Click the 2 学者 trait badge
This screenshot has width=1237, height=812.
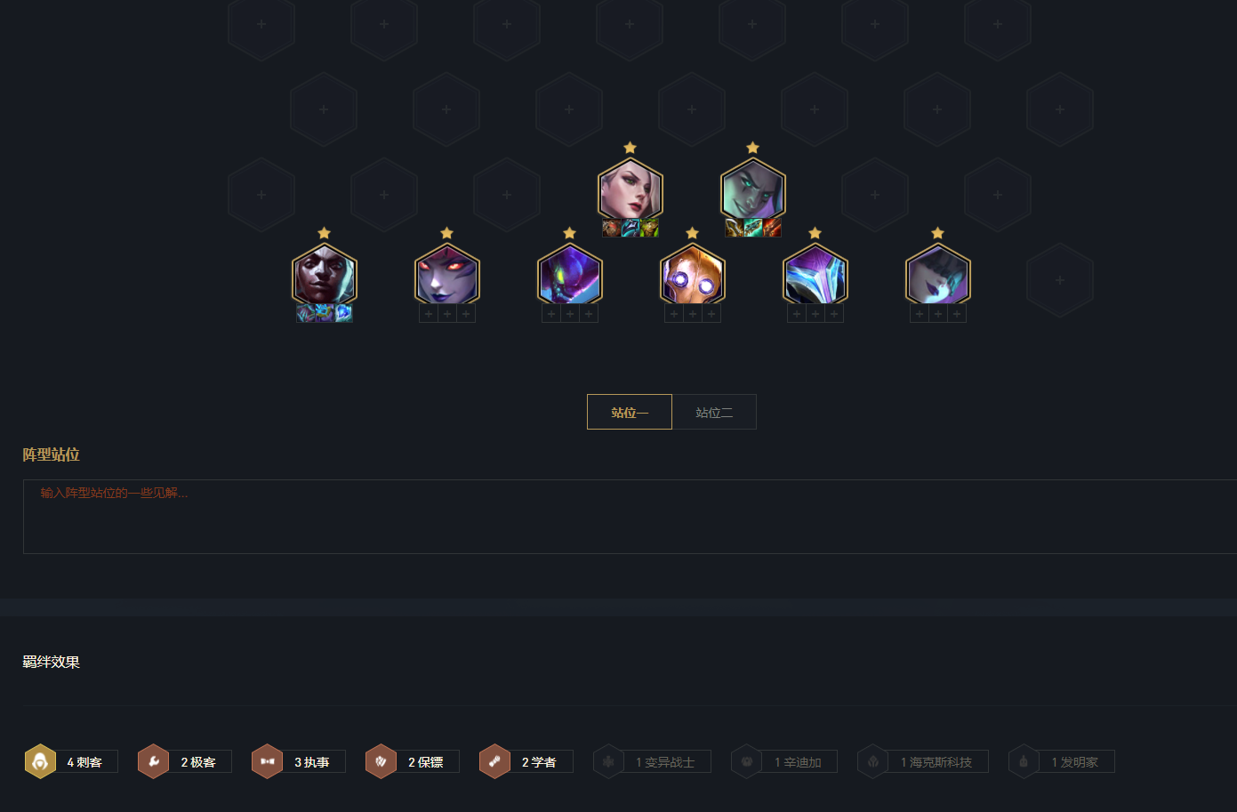click(x=526, y=761)
